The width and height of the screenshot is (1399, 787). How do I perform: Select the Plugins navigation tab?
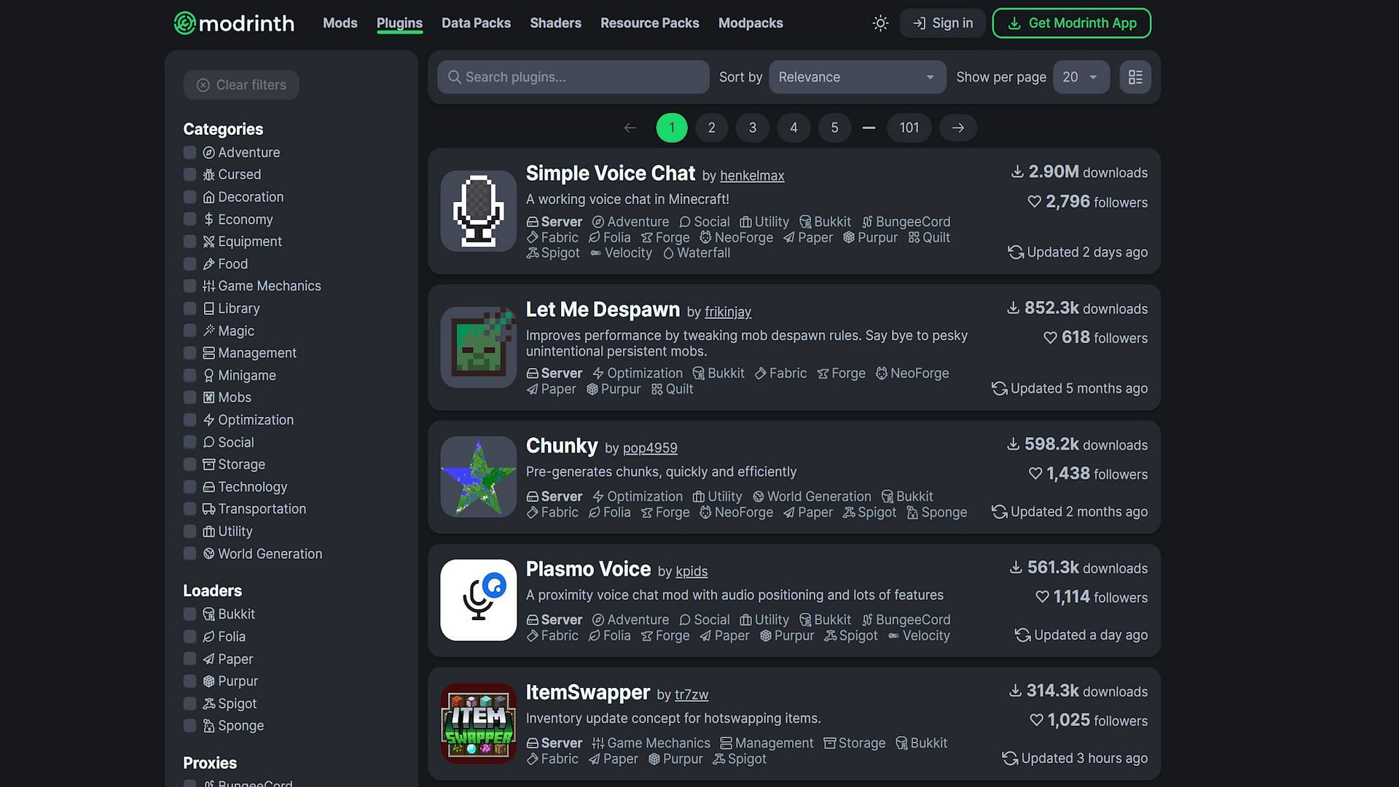click(400, 22)
